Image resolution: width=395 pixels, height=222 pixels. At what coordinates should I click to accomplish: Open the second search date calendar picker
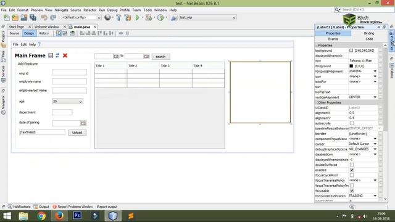tap(146, 56)
